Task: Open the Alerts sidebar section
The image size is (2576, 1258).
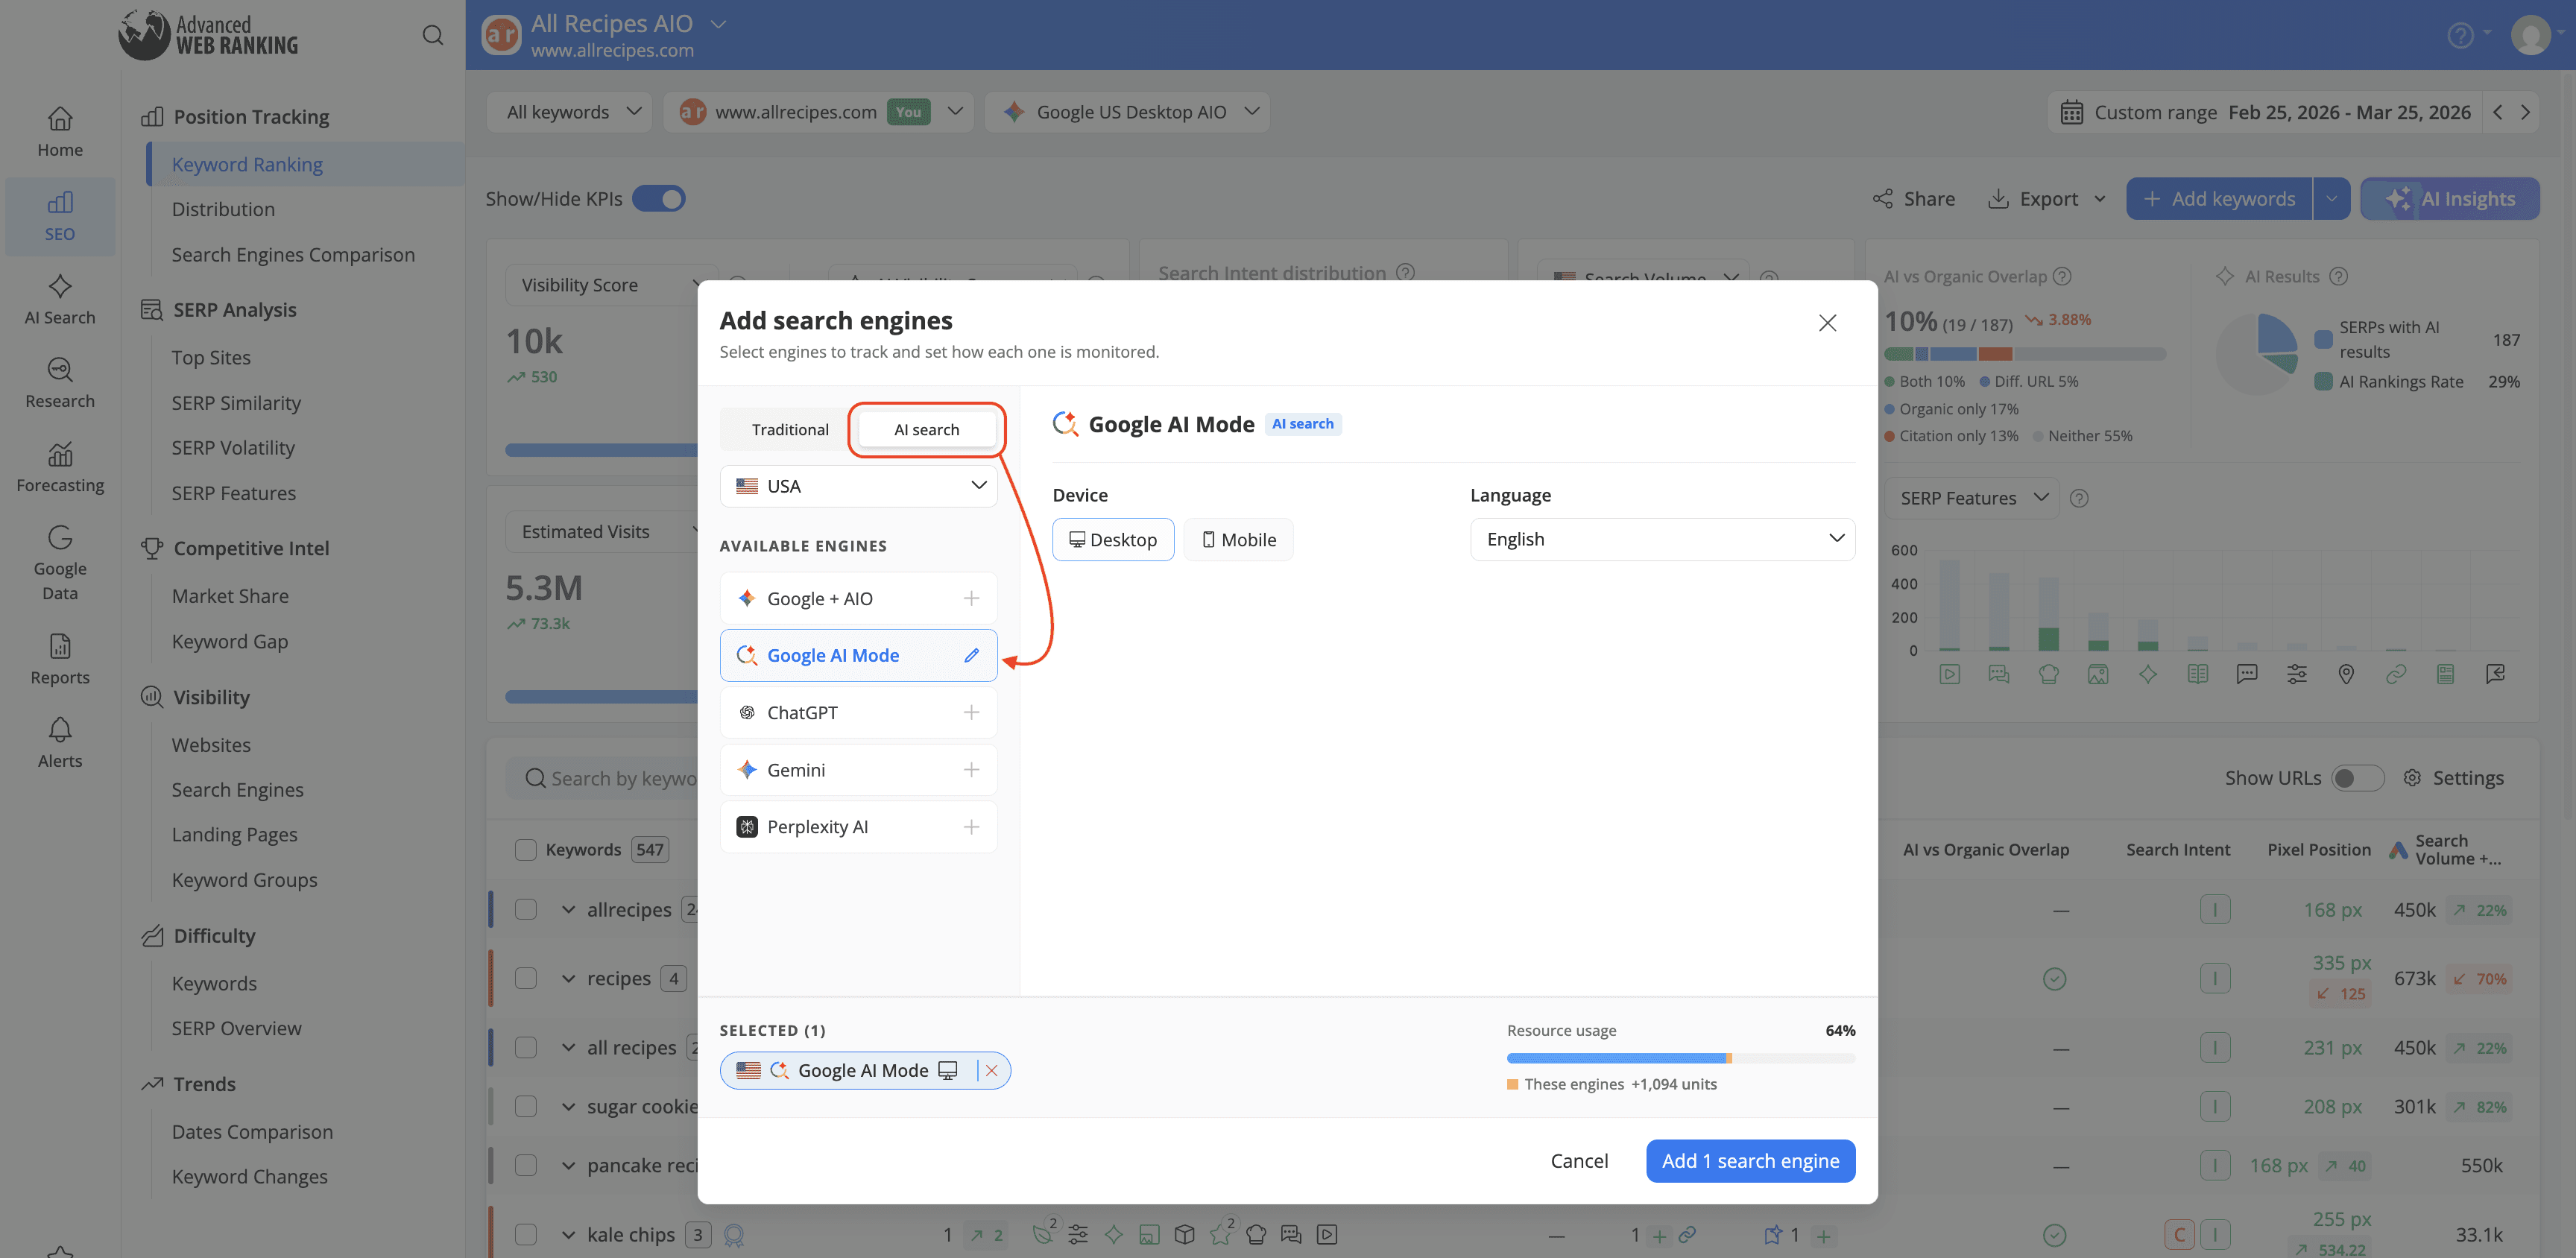Action: pos(60,744)
